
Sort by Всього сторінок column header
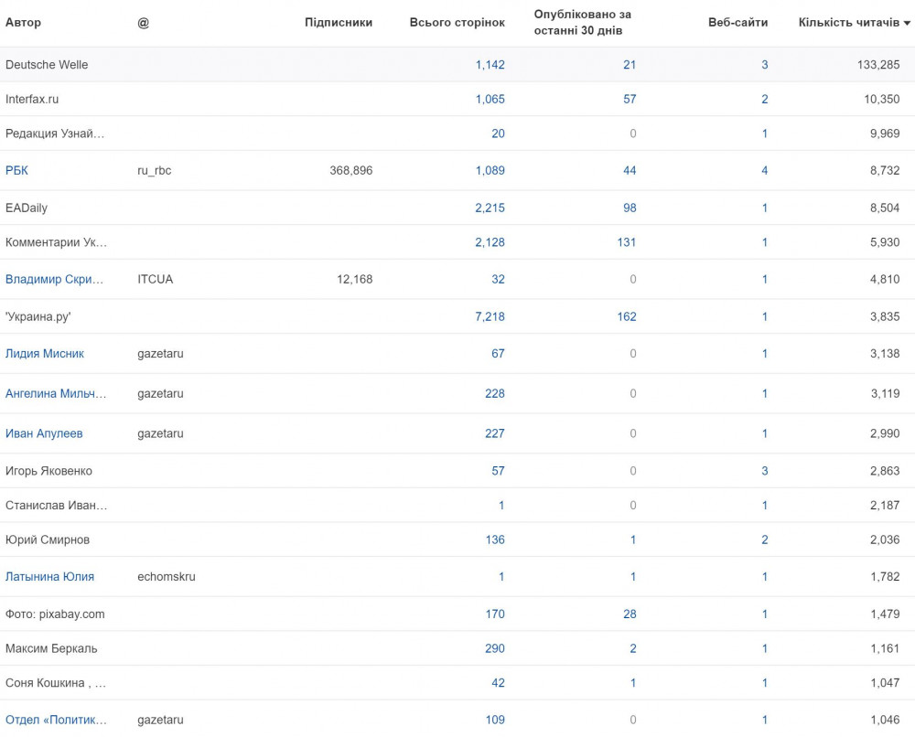457,23
